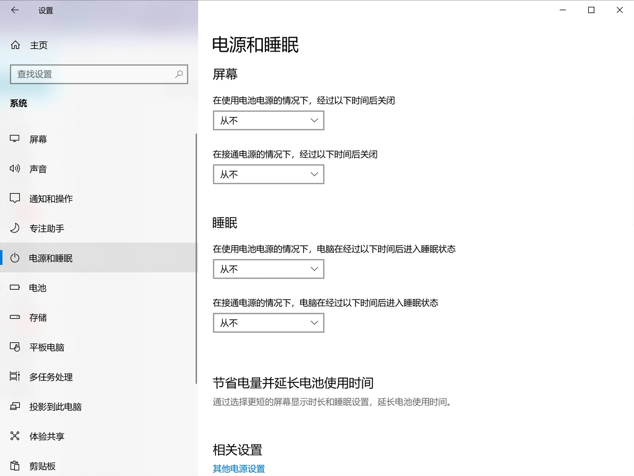Open screen-off dropdown when plugged in
634x476 pixels.
pyautogui.click(x=269, y=174)
